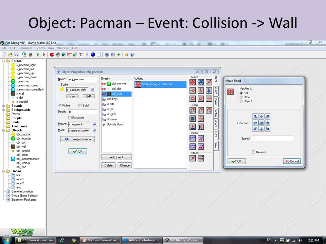Click the Speed input field

[272, 138]
